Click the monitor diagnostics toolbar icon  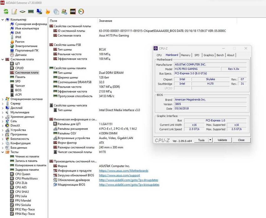pyautogui.click(x=39, y=12)
